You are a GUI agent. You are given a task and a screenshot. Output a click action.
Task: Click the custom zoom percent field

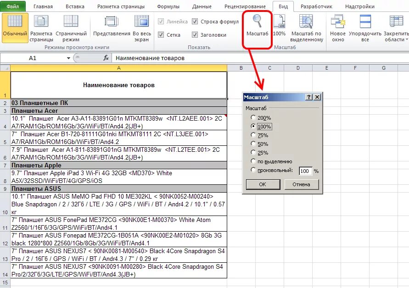pos(305,171)
